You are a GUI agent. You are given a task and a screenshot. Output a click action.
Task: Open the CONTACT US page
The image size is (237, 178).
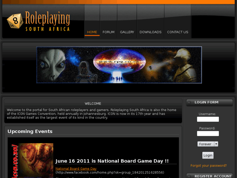(x=178, y=32)
